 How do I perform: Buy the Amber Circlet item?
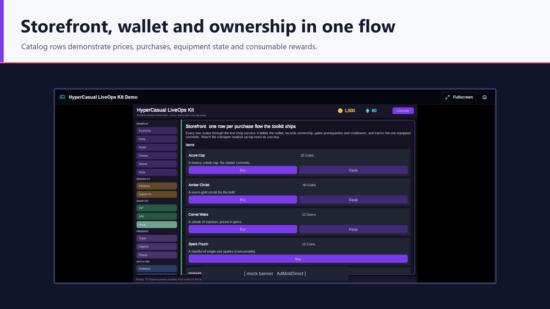243,200
